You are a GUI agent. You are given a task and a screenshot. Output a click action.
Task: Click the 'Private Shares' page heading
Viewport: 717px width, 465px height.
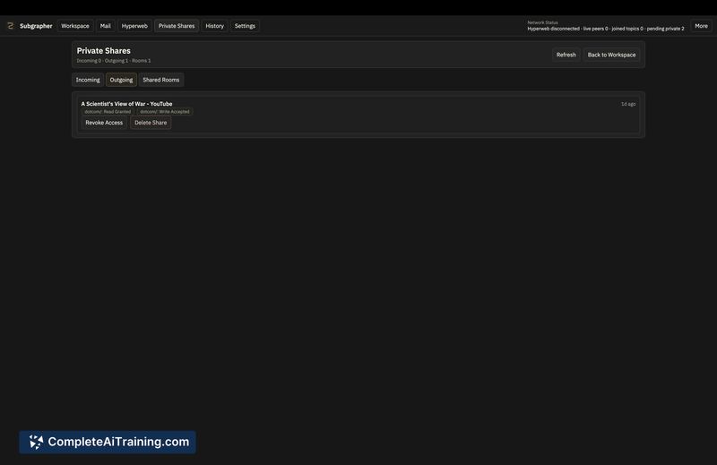coord(103,51)
